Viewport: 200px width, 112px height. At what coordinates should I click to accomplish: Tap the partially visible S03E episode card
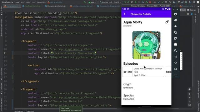[168, 72]
